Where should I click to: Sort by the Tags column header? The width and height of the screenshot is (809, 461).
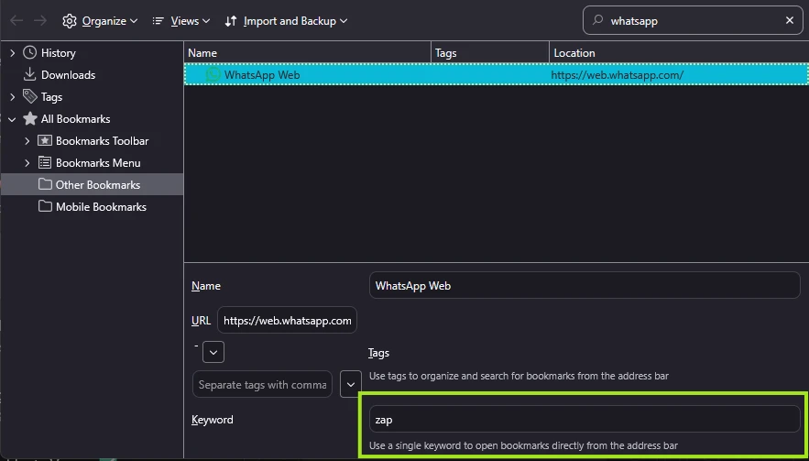[490, 52]
